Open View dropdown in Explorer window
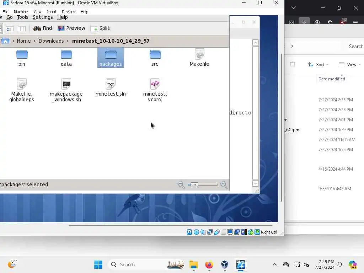 (350, 65)
